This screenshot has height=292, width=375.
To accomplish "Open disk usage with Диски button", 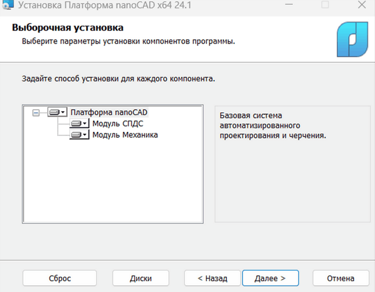I will point(141,278).
